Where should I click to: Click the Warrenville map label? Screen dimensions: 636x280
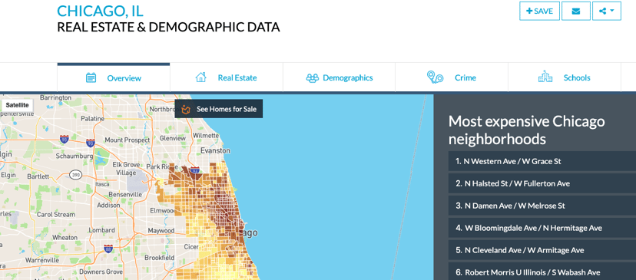pos(42,260)
